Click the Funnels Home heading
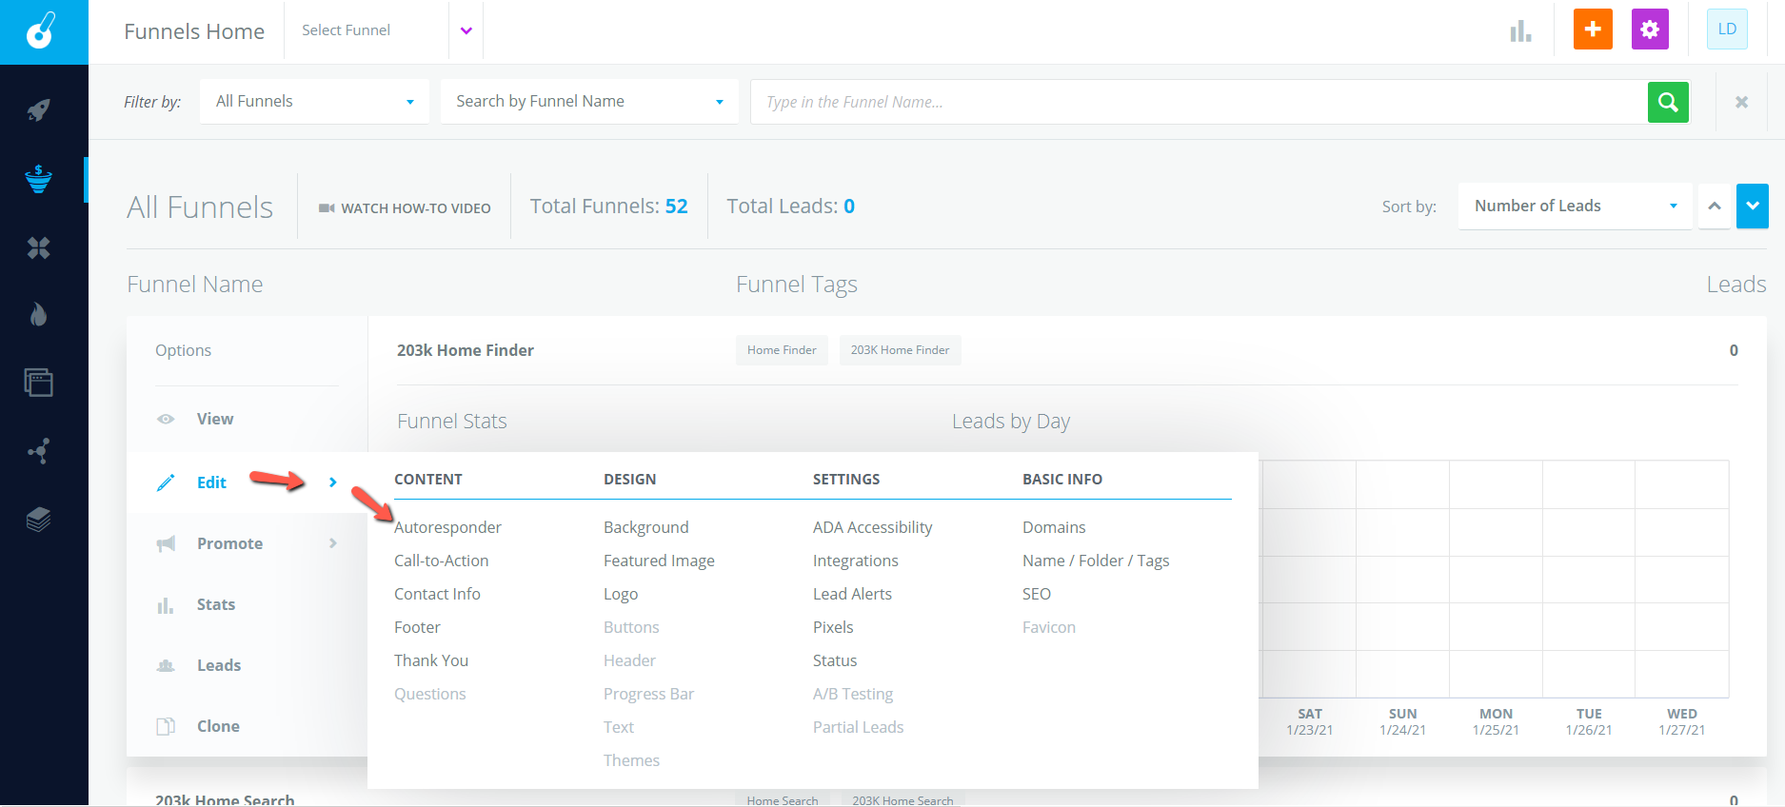Viewport: 1785px width, 807px height. (194, 31)
